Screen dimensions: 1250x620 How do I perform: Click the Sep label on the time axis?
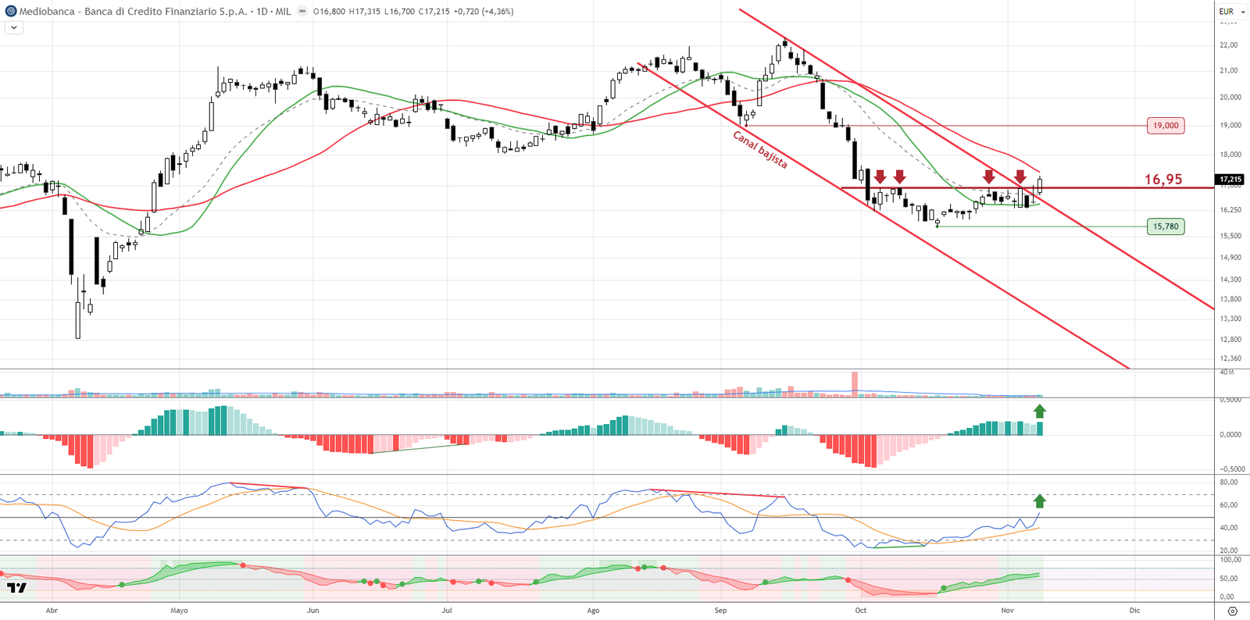[720, 611]
